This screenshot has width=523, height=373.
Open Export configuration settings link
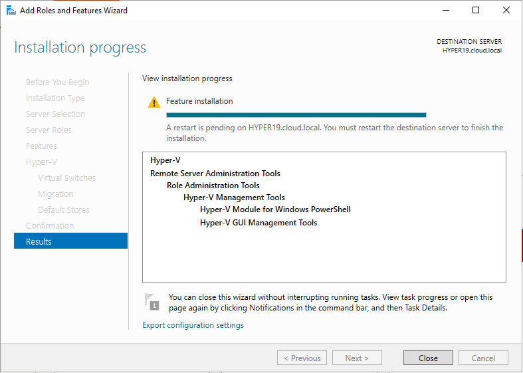[x=193, y=325]
